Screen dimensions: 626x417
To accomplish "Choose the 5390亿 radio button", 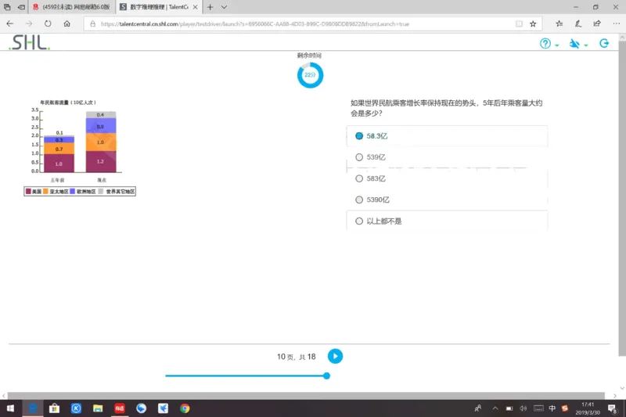I will pyautogui.click(x=359, y=200).
